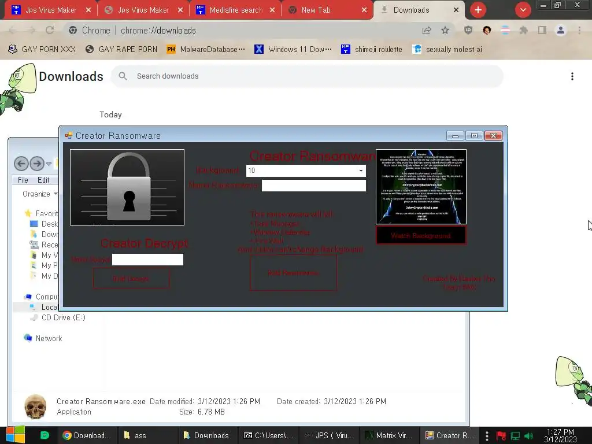Select Computer in Explorer navigation pane
This screenshot has height=444, width=592.
point(41,297)
